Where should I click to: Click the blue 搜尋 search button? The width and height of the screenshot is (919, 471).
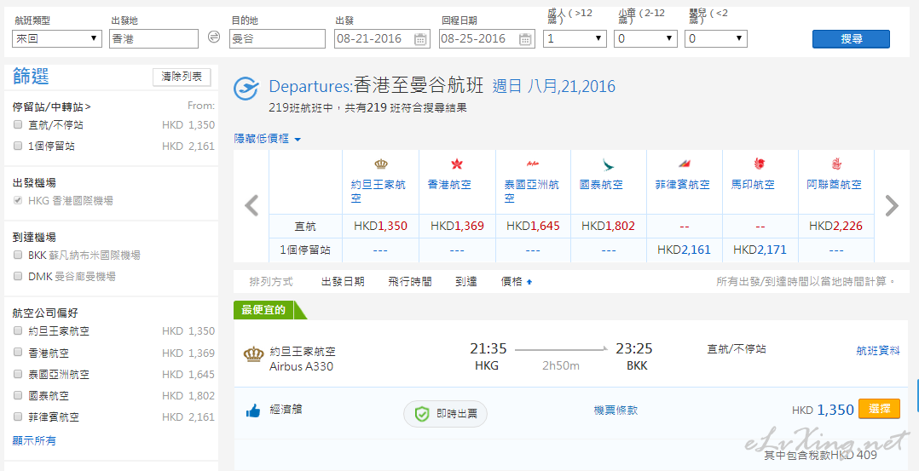[x=851, y=39]
